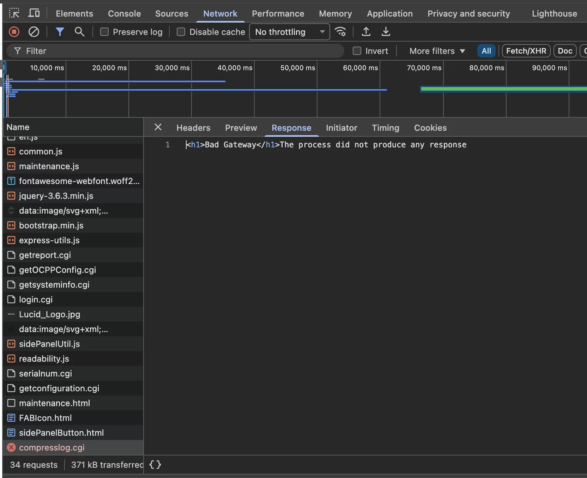Image resolution: width=587 pixels, height=478 pixels.
Task: Open the Cookies tab of the request
Action: (430, 128)
